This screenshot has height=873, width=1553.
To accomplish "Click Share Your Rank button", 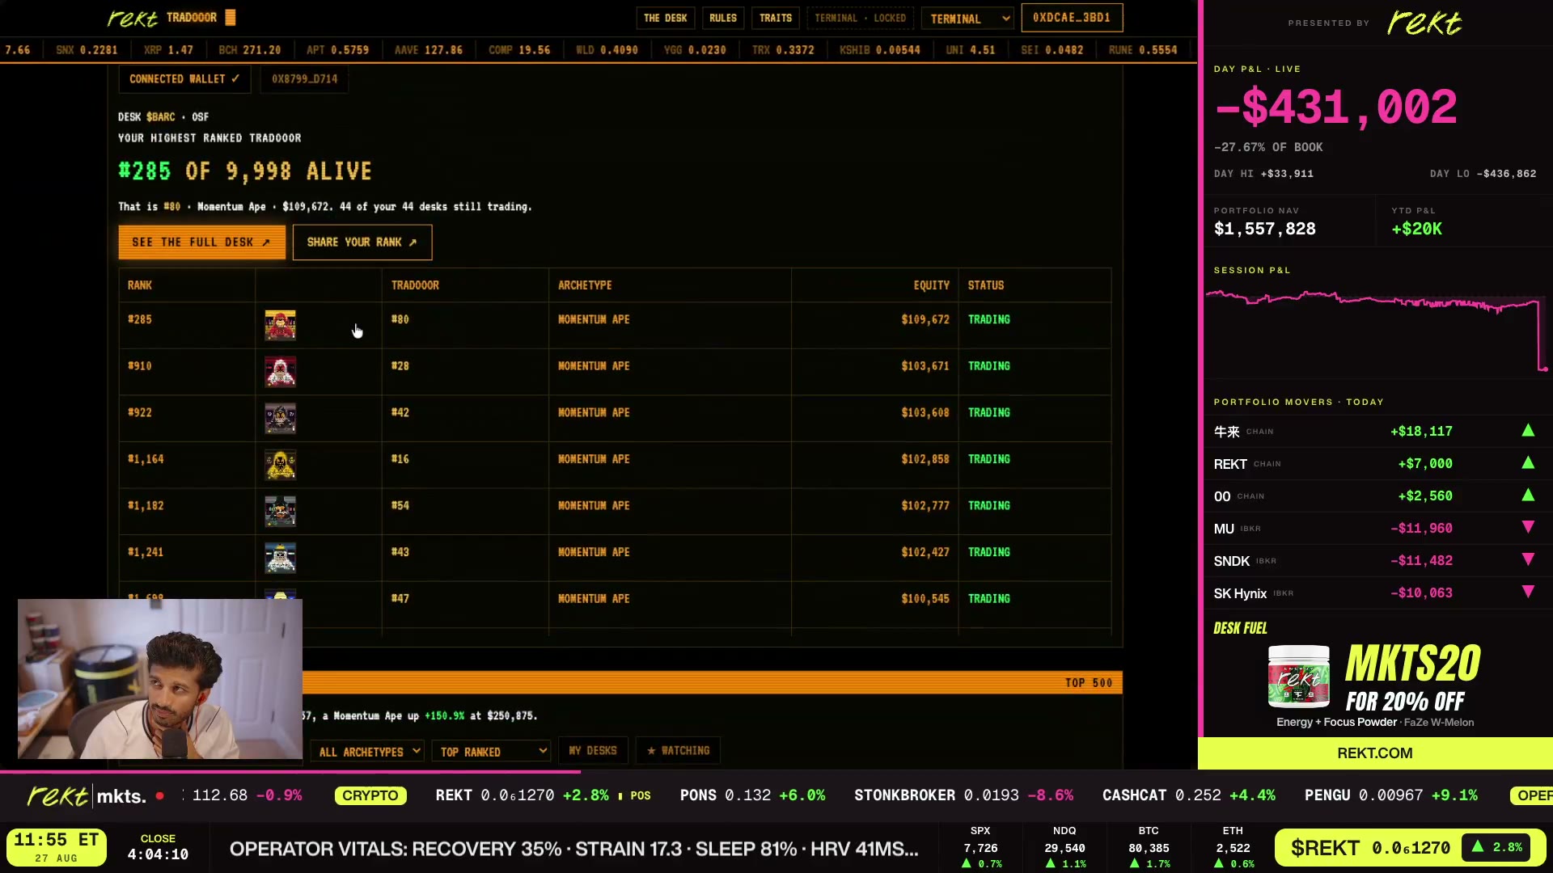I will pyautogui.click(x=362, y=242).
